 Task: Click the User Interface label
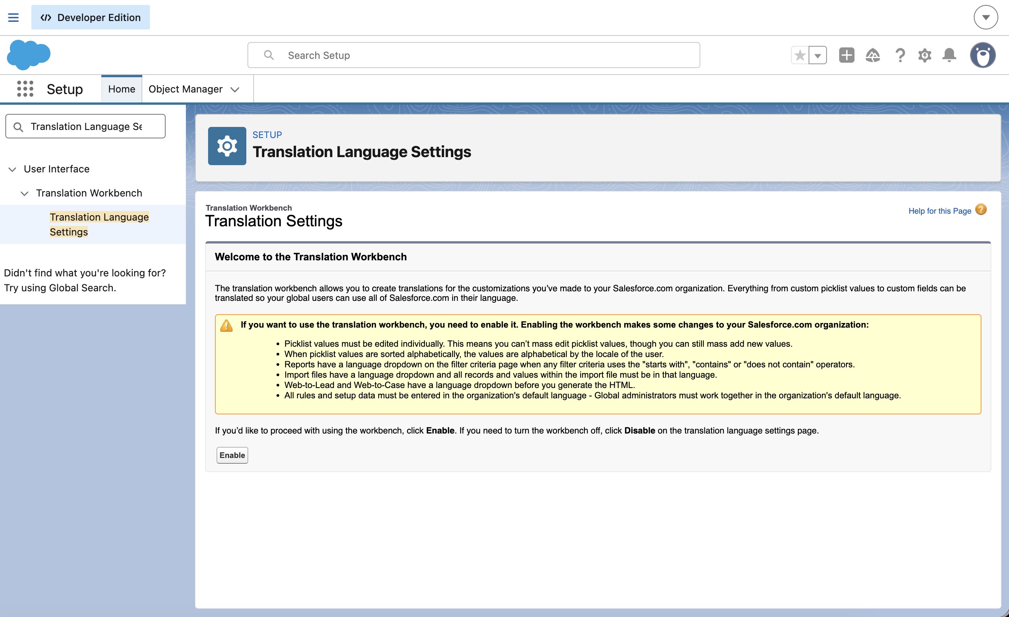57,169
